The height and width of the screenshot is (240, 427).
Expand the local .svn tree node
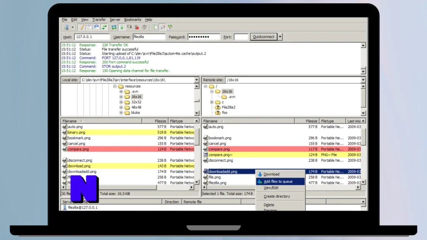121,91
